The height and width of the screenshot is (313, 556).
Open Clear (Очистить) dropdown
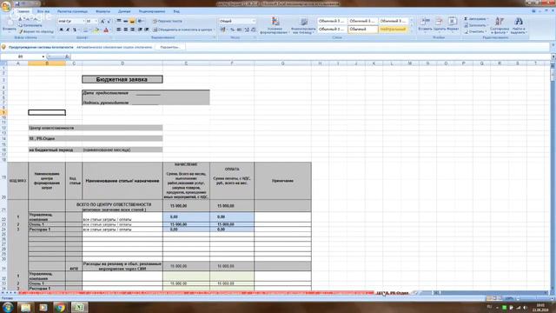tap(475, 31)
